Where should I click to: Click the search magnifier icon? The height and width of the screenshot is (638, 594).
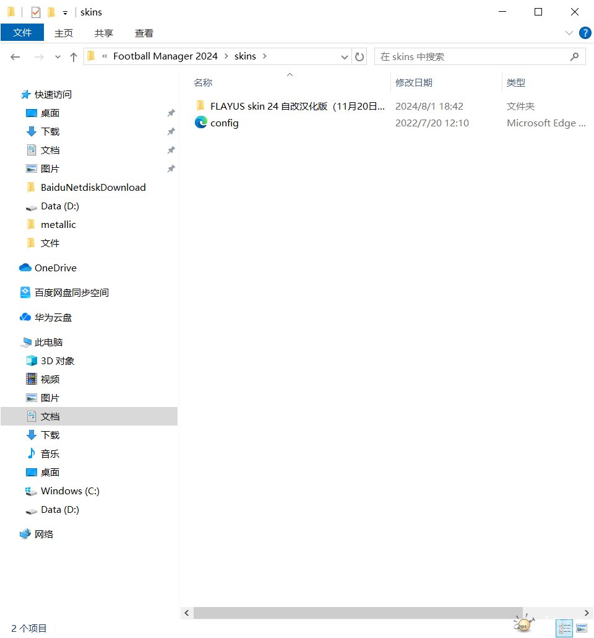[x=574, y=56]
